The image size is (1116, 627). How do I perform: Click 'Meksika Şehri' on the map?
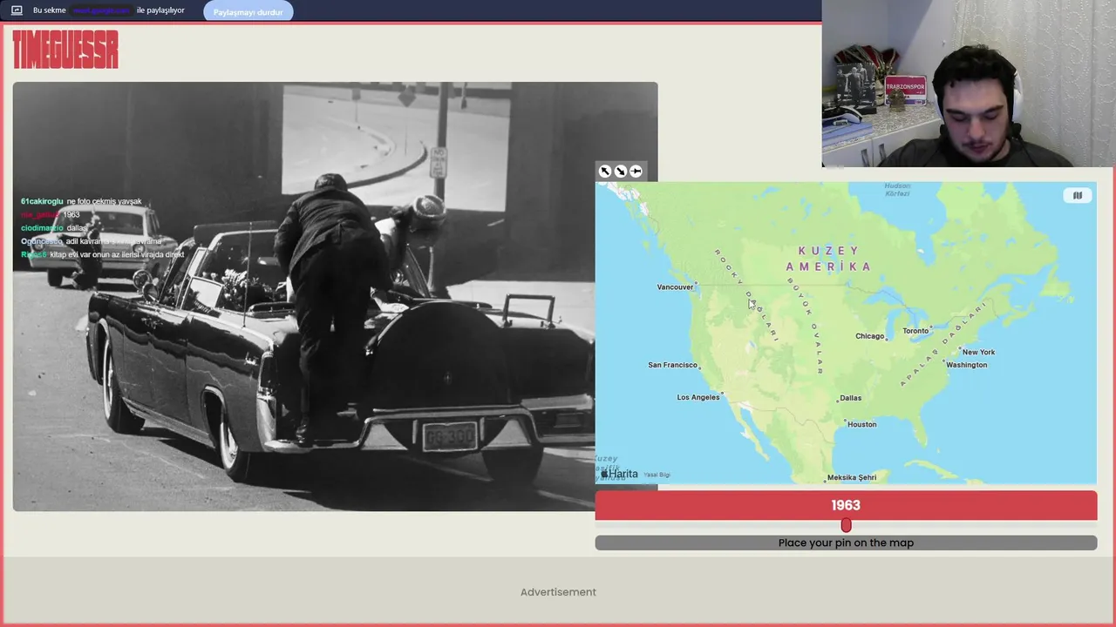(x=852, y=477)
